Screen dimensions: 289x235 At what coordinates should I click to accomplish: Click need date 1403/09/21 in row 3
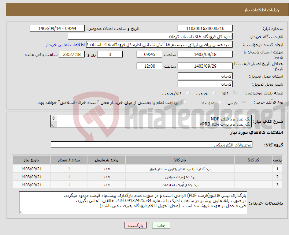(x=32, y=185)
